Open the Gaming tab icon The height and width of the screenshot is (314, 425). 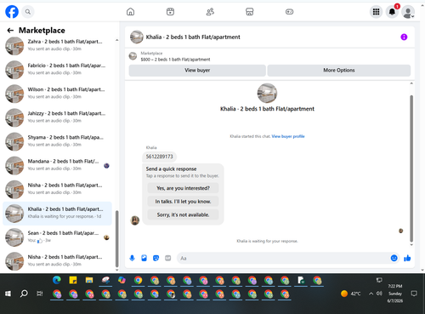pyautogui.click(x=289, y=12)
